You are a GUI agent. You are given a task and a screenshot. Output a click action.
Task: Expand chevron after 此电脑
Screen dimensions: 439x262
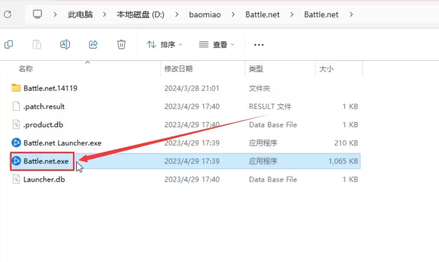pos(104,14)
